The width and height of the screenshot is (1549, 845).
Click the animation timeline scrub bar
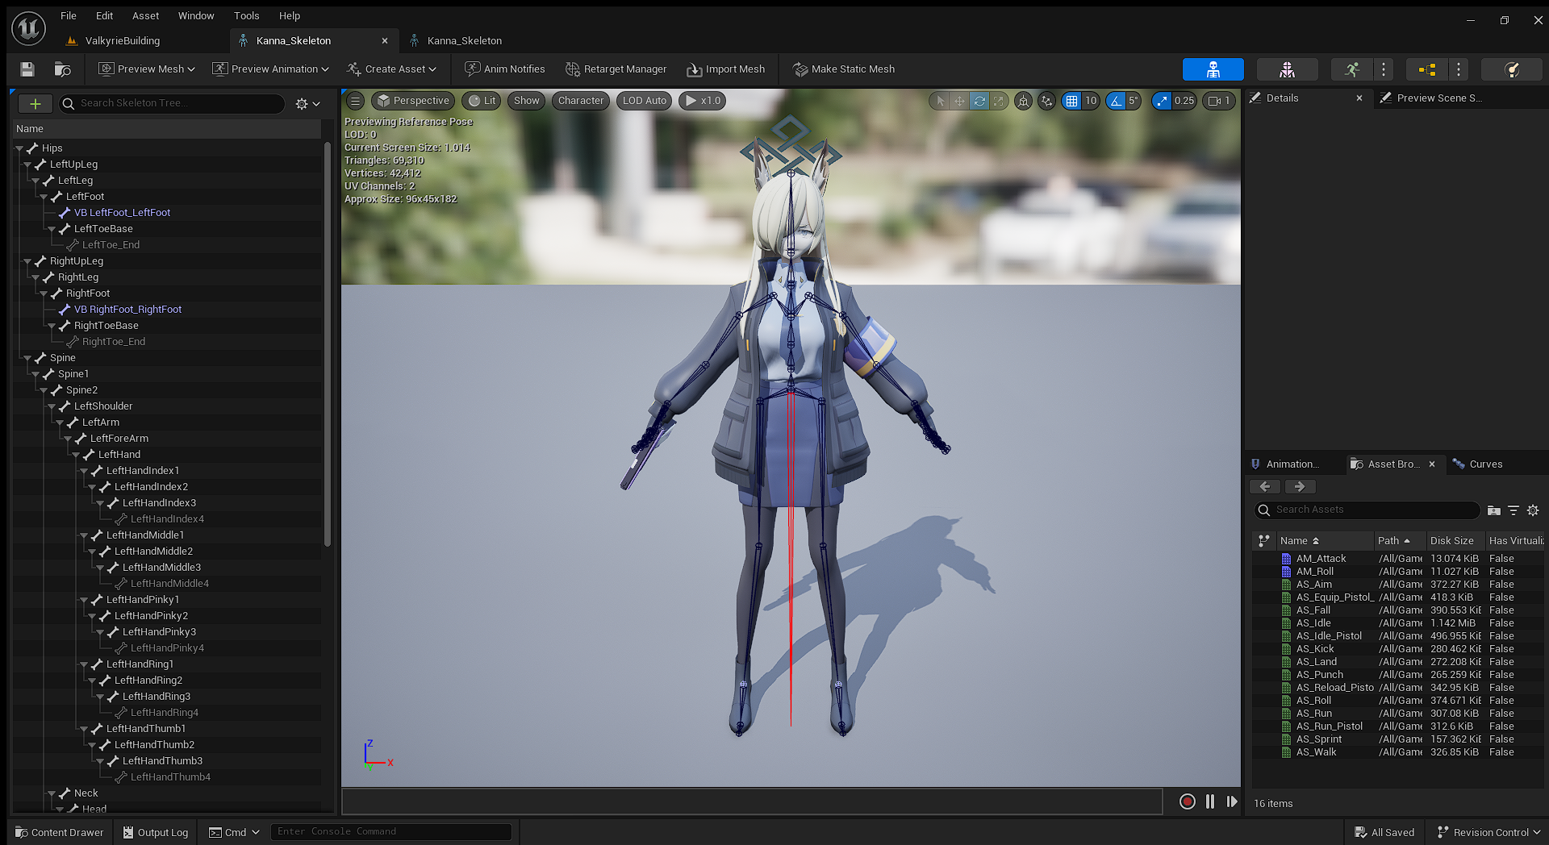(752, 801)
